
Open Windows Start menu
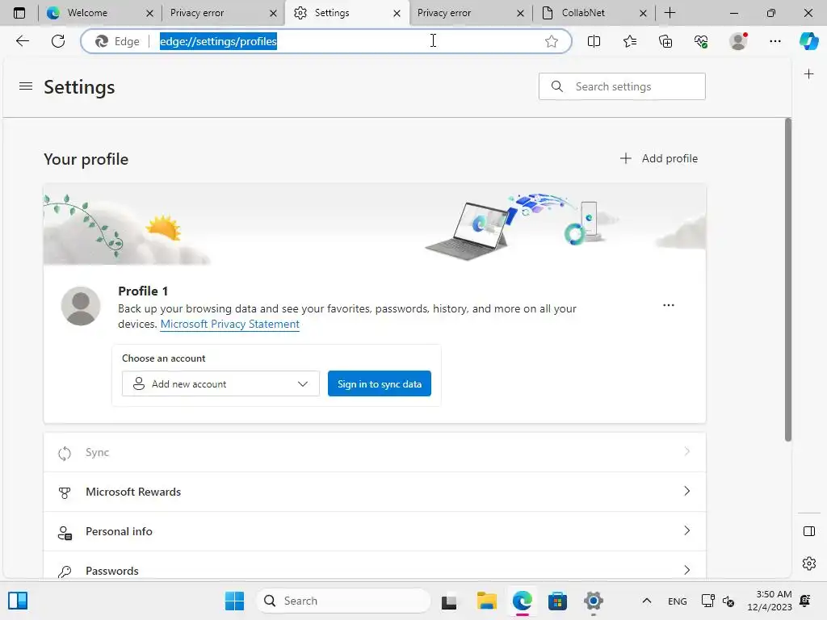point(234,601)
